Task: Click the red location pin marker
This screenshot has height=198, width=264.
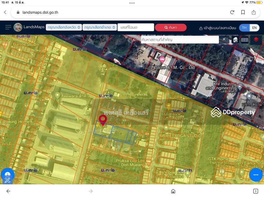Action: coord(103,119)
